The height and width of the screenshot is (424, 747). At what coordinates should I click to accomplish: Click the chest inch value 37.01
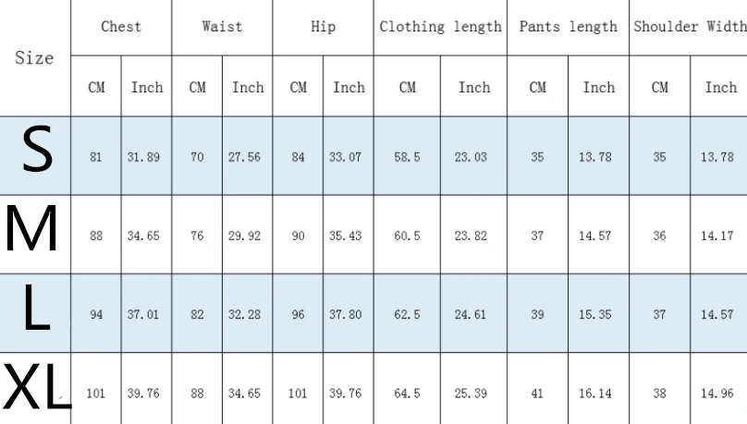pyautogui.click(x=143, y=315)
